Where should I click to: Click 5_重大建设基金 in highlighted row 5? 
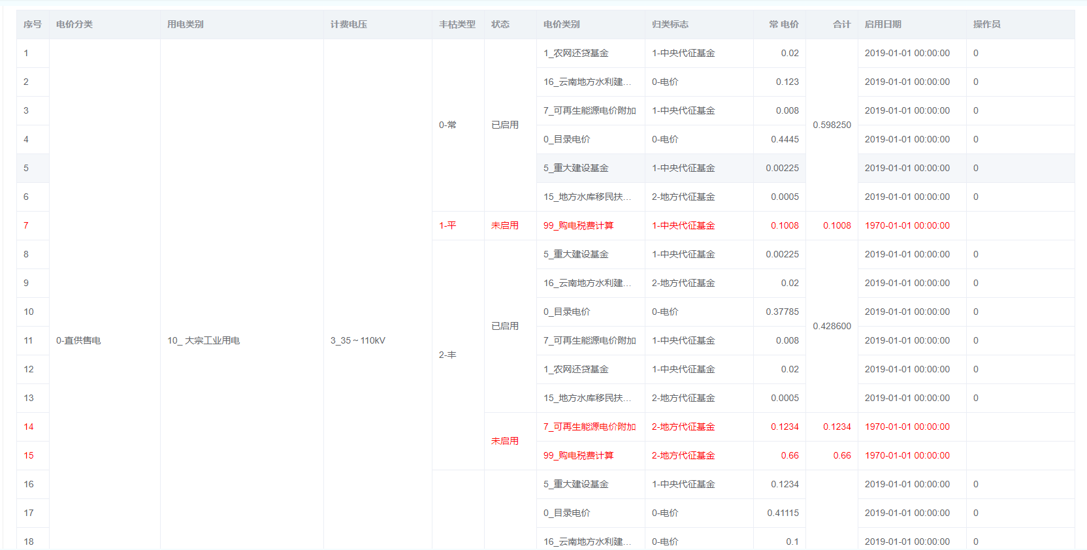[x=576, y=168]
